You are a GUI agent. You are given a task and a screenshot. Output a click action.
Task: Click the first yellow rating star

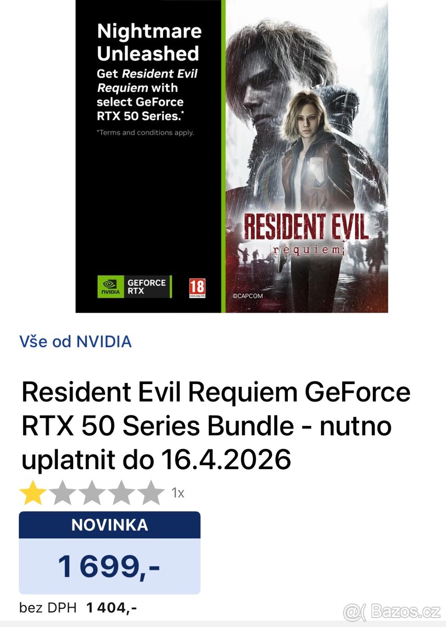pos(32,493)
